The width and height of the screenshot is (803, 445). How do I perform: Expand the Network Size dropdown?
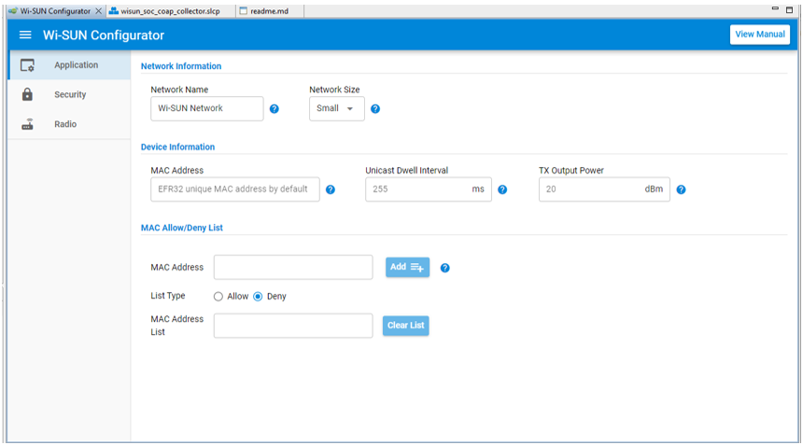[x=337, y=109]
